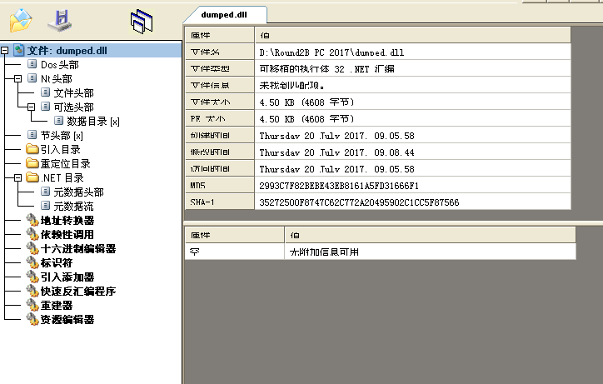The image size is (603, 384).
Task: Open the 标识符 tool
Action: 57,263
